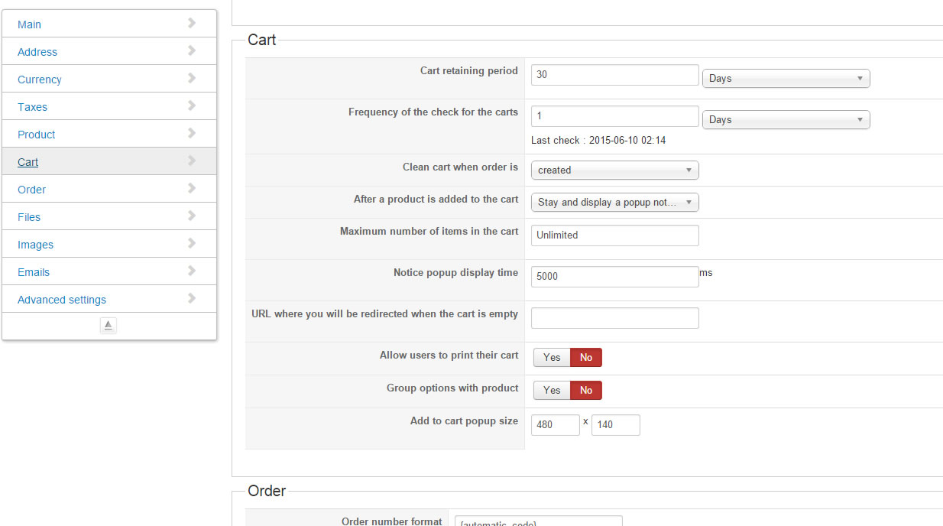
Task: Click the chevron arrow beside Taxes
Action: (192, 106)
